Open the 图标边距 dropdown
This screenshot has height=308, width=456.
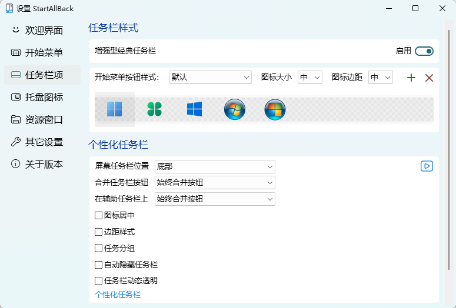tap(381, 77)
